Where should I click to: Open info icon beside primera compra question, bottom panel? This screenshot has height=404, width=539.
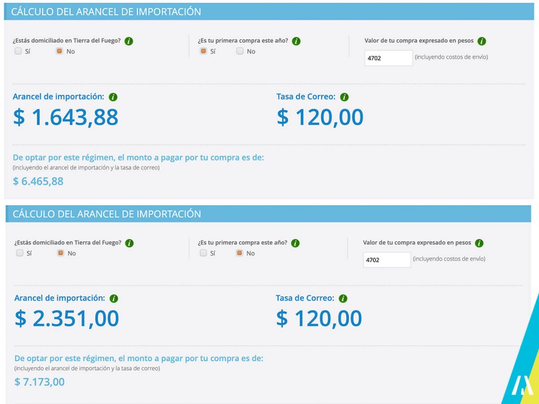(x=295, y=243)
